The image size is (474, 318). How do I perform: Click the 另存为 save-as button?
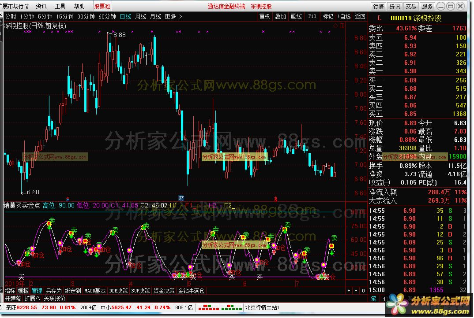(x=53, y=291)
